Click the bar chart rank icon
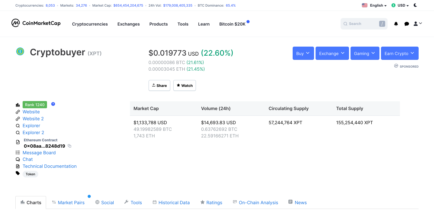This screenshot has width=434, height=212. [x=18, y=105]
